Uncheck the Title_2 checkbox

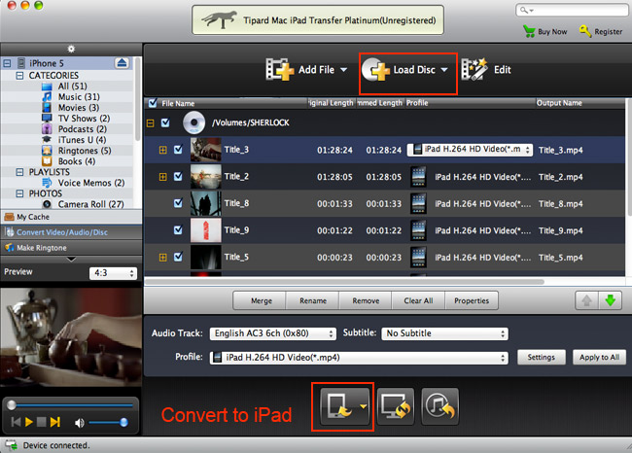[178, 176]
